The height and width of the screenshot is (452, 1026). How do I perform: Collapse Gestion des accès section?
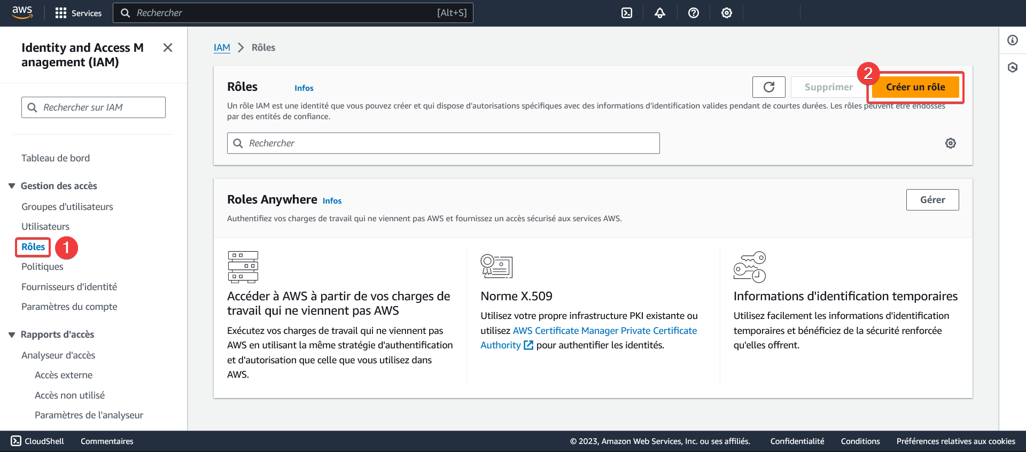coord(12,186)
